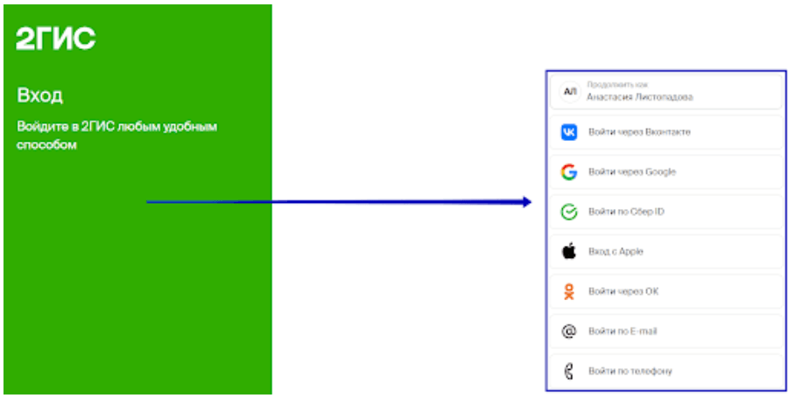Choose Войти по телефону option

(x=666, y=371)
